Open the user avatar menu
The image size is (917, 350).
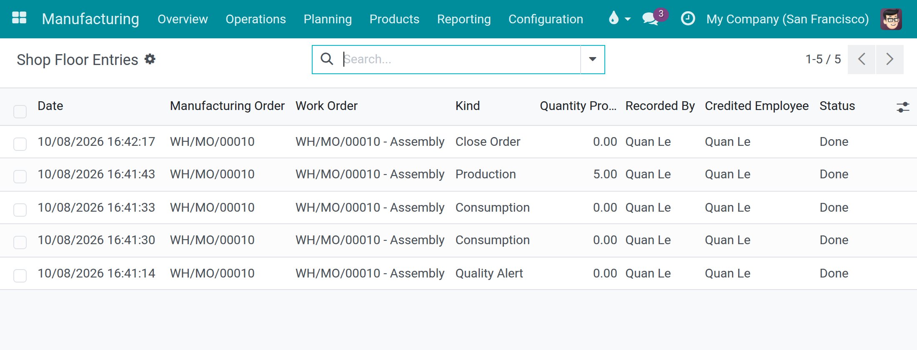click(x=891, y=19)
